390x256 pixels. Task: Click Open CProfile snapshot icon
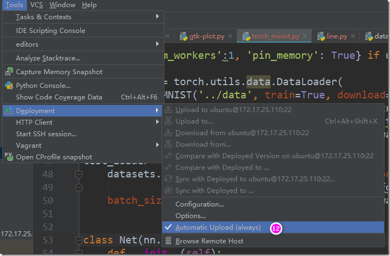coord(9,157)
